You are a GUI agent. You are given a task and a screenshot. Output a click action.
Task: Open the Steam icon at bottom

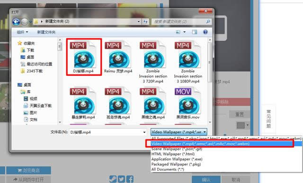click(113, 179)
